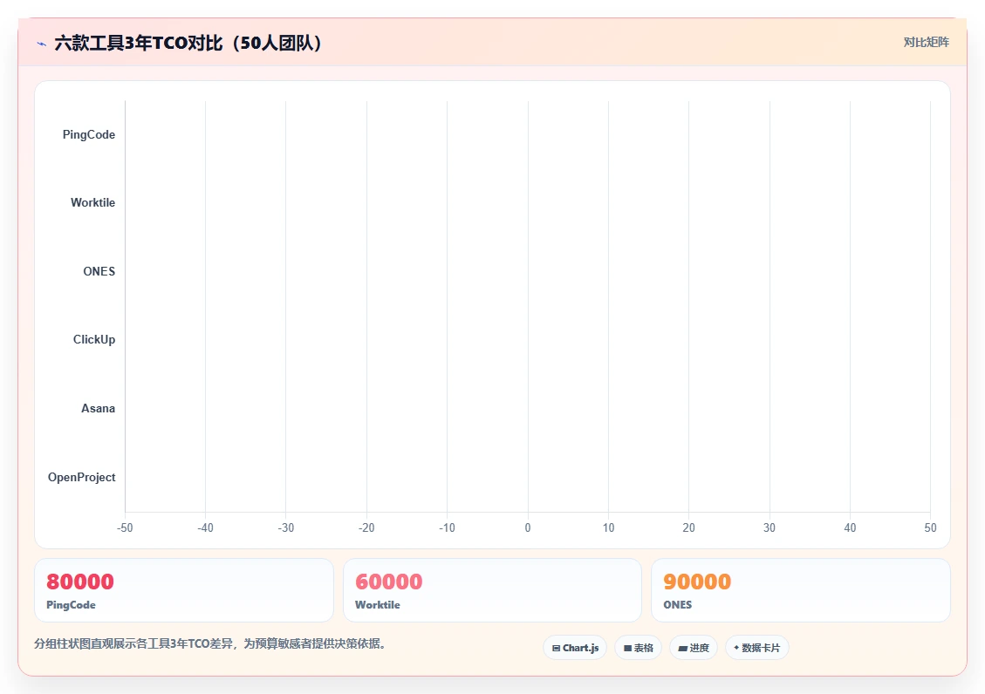Click the 10 x-axis tick label
Screen dimensions: 985x694
(608, 527)
